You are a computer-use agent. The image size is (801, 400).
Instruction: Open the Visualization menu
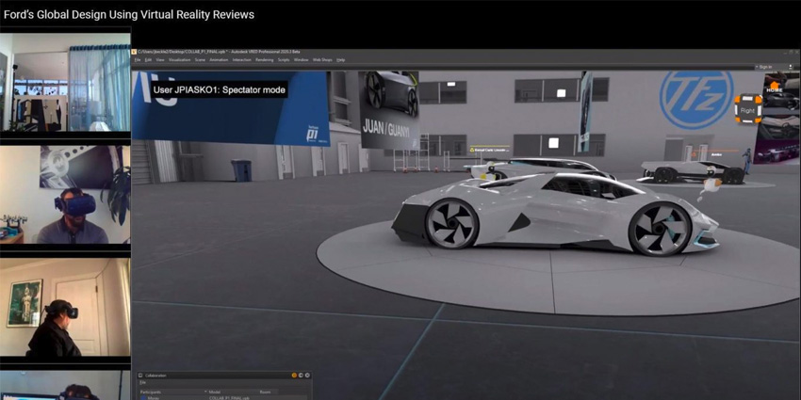click(x=179, y=59)
